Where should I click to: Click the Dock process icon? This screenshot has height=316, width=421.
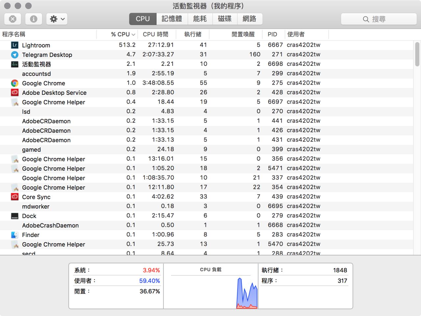(x=14, y=216)
